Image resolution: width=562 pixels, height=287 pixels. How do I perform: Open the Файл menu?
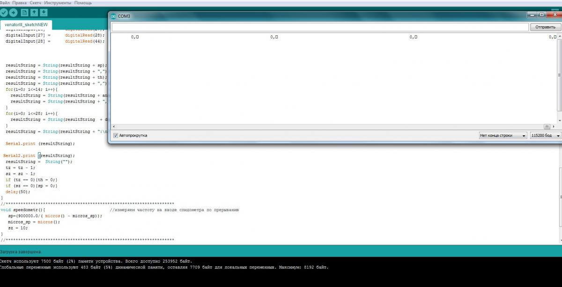pos(5,3)
